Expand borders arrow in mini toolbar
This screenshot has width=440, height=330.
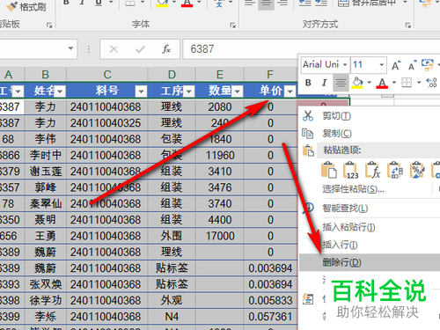(419, 83)
